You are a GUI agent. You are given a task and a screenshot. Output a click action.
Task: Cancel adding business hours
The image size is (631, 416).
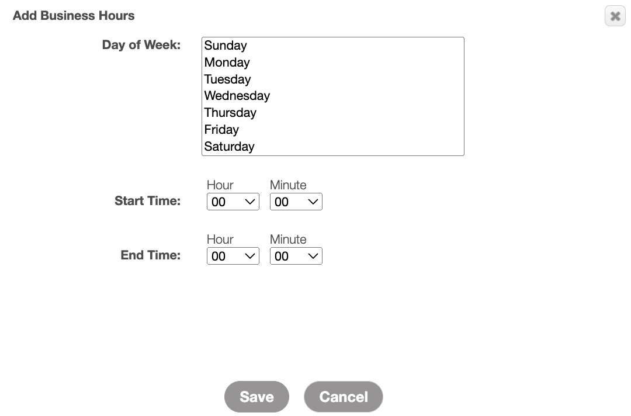tap(344, 397)
